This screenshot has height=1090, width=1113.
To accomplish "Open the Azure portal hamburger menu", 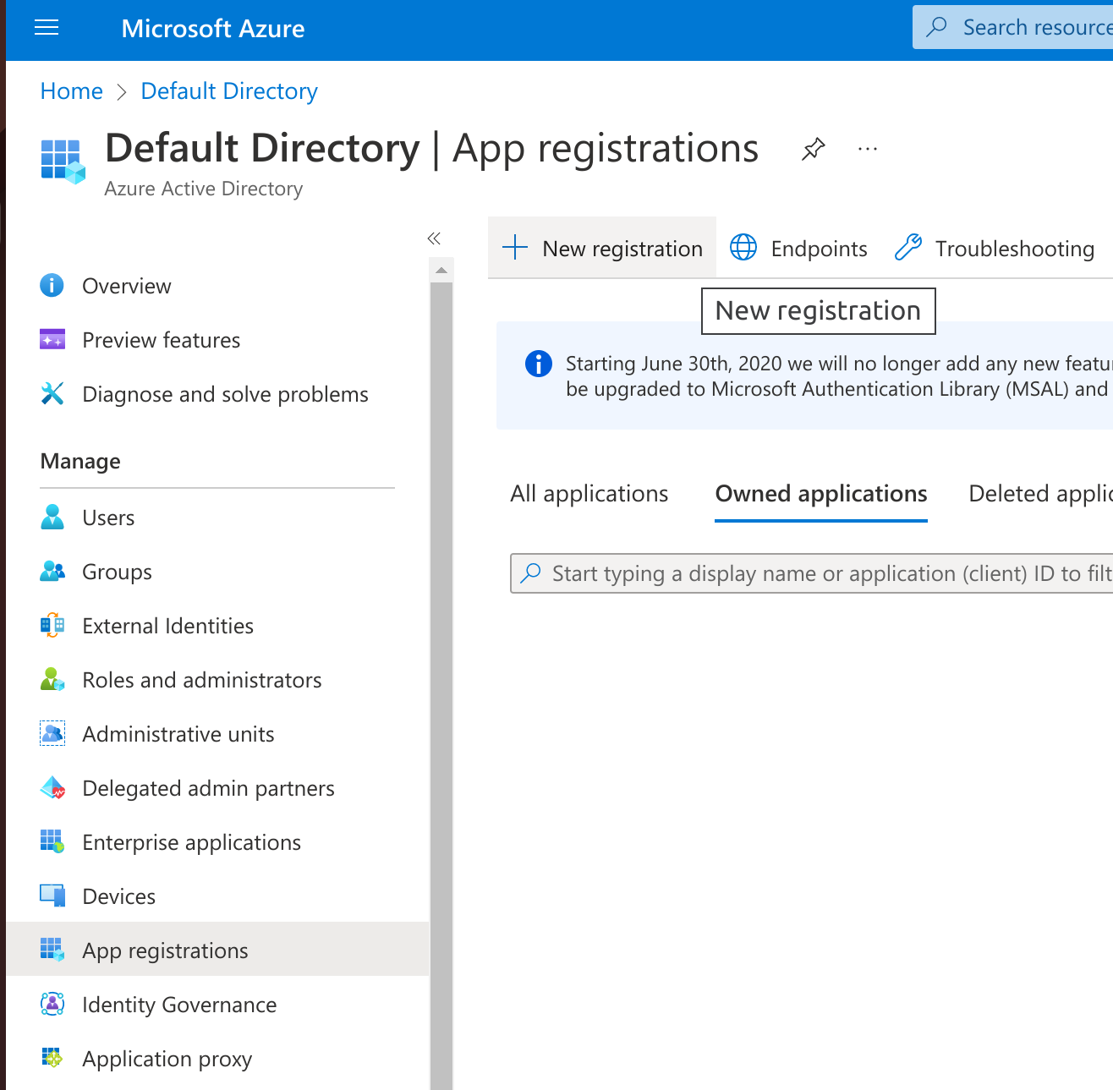I will click(x=46, y=27).
